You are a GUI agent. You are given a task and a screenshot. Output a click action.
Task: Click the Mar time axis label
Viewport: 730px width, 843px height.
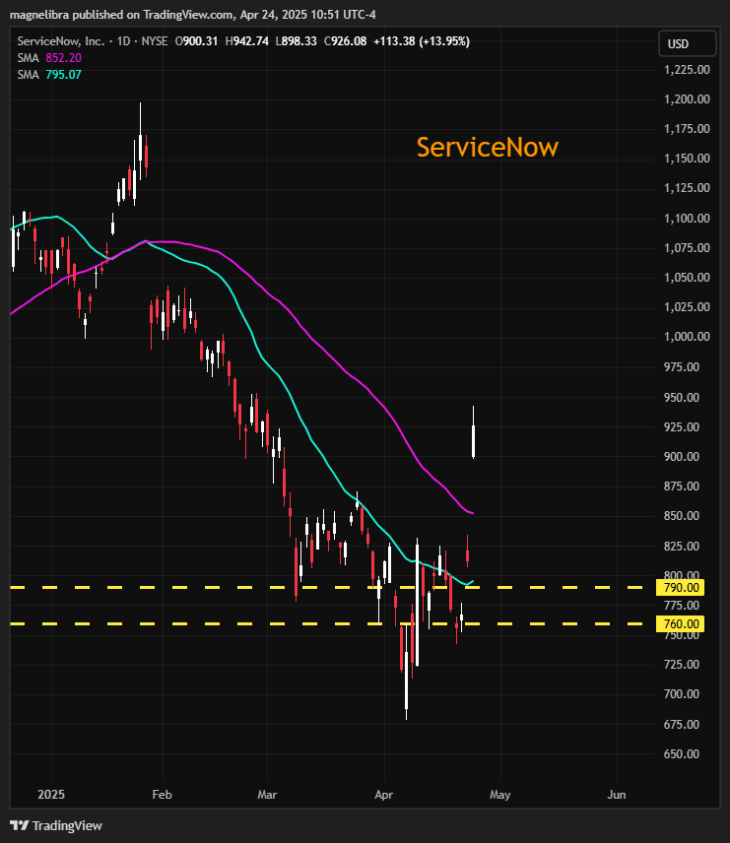point(267,794)
